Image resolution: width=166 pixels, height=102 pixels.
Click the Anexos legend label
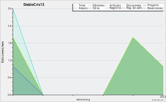point(83,8)
